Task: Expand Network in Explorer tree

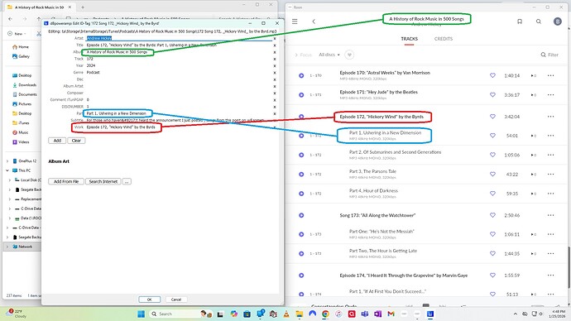Action: (7, 247)
